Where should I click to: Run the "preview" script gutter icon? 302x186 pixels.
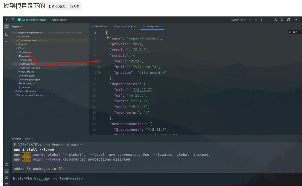click(99, 73)
